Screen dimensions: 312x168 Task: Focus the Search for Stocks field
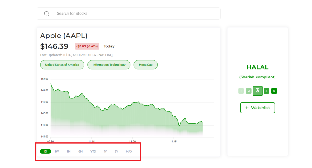[x=129, y=13]
